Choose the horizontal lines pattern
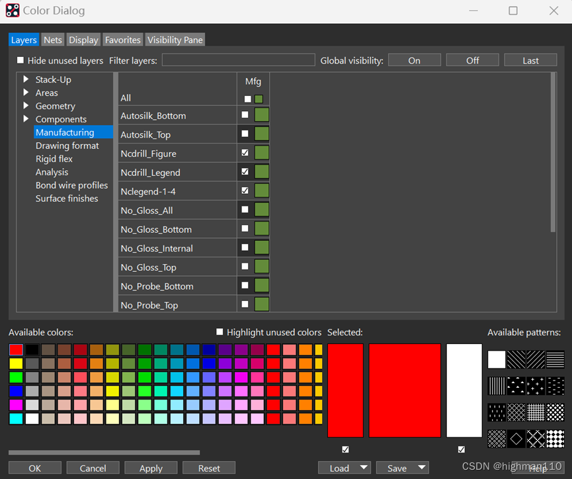The image size is (572, 479). [555, 359]
